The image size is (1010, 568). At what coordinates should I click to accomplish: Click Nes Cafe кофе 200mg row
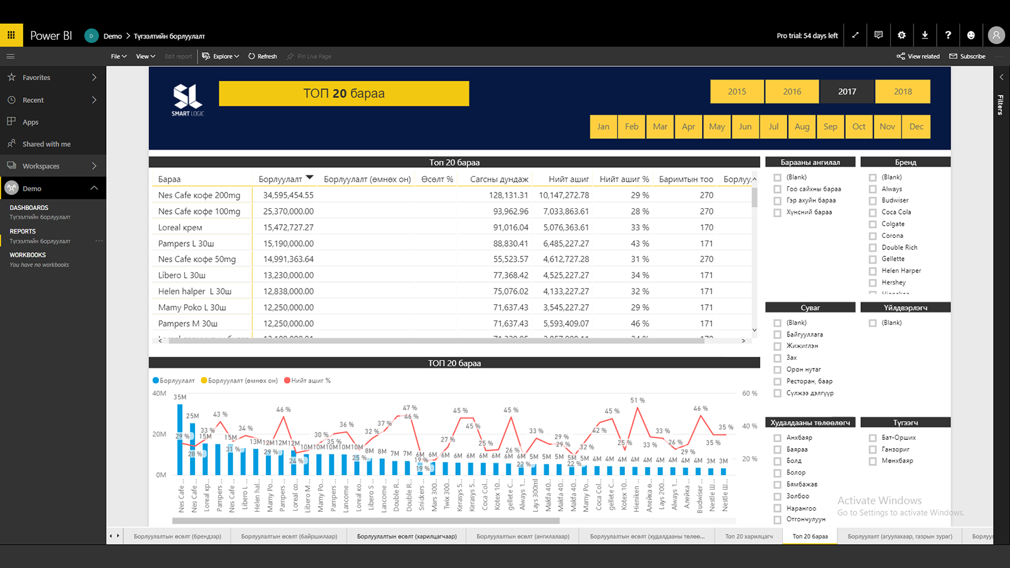click(x=451, y=195)
